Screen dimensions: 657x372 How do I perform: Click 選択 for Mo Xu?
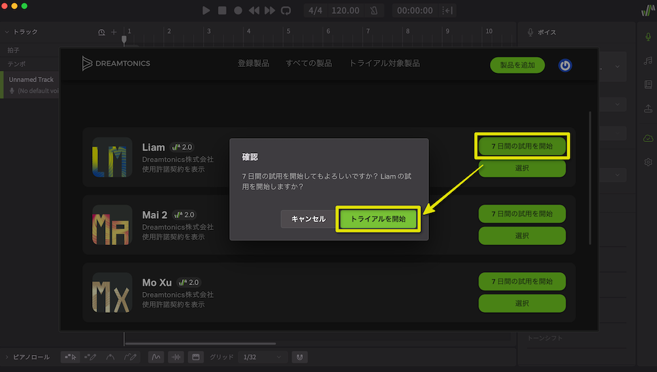[522, 303]
